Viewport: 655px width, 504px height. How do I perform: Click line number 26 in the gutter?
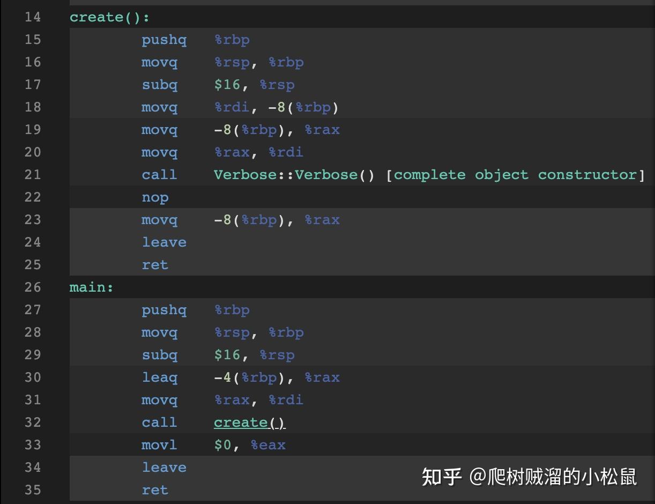(32, 287)
